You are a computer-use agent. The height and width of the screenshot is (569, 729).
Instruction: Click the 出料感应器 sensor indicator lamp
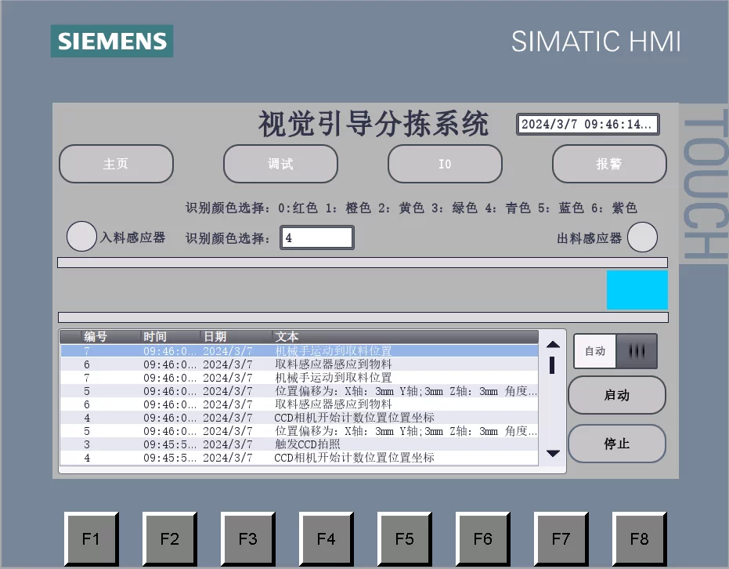coord(643,236)
